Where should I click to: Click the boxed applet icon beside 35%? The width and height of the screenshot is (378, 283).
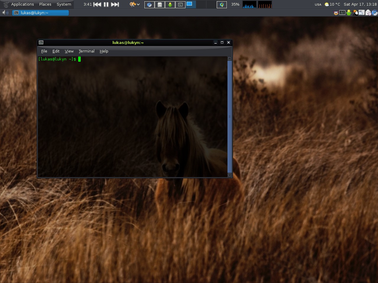tap(222, 5)
